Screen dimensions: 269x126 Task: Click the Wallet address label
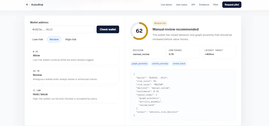point(39,23)
